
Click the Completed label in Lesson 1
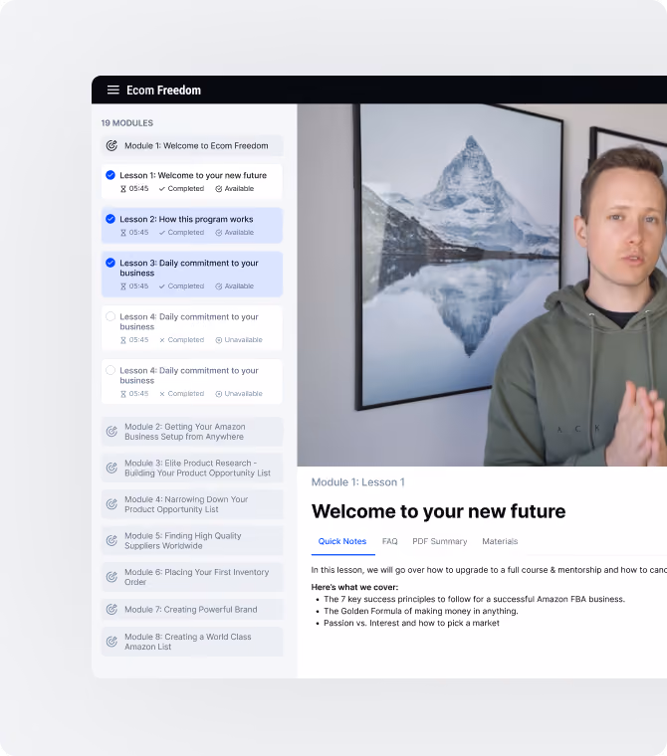186,189
